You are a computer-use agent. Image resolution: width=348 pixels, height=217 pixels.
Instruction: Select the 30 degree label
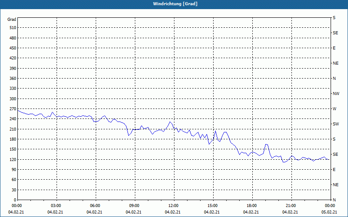click(14, 190)
